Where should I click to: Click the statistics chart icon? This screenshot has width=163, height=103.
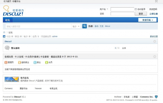tap(4, 36)
